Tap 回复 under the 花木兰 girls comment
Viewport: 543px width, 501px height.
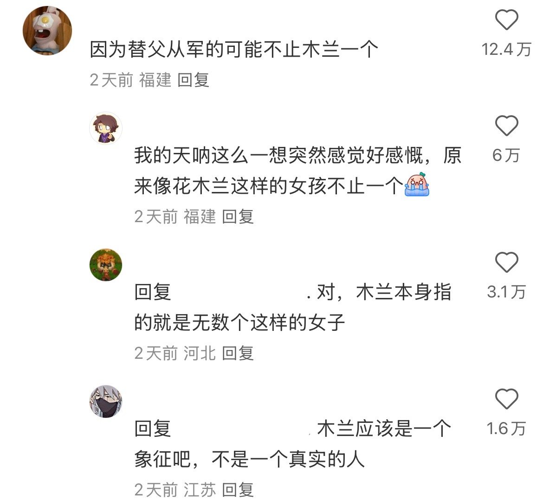point(238,217)
